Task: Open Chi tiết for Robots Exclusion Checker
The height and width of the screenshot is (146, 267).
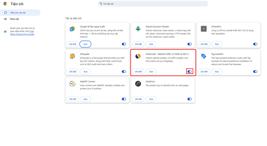Action: coord(138,44)
